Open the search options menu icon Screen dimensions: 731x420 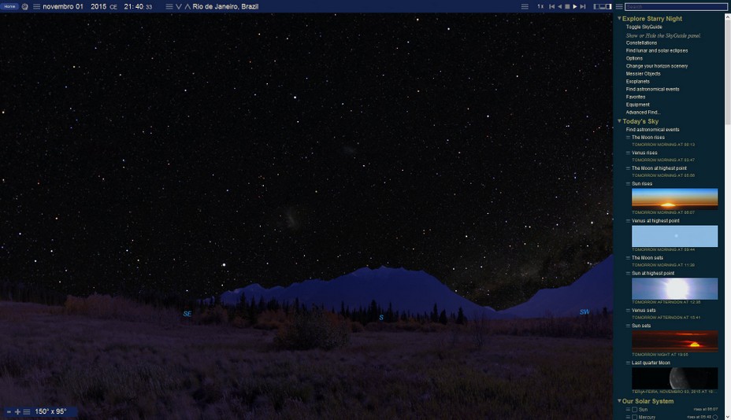click(x=619, y=6)
